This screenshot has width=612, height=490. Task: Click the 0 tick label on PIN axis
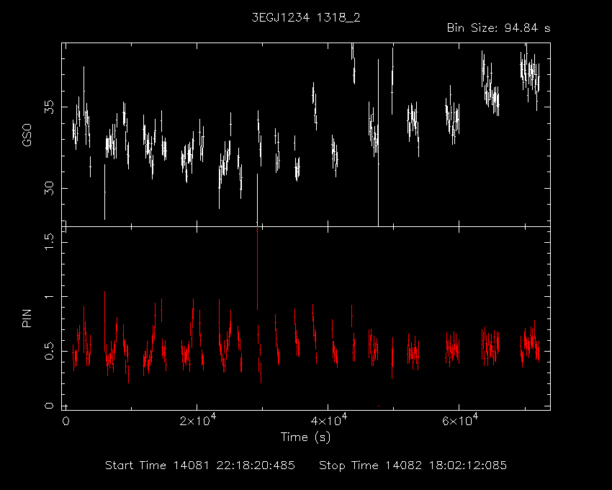click(x=49, y=406)
